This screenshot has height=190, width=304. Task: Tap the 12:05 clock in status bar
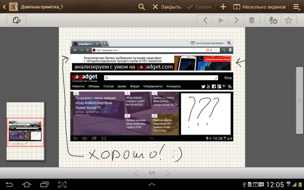coord(275,184)
